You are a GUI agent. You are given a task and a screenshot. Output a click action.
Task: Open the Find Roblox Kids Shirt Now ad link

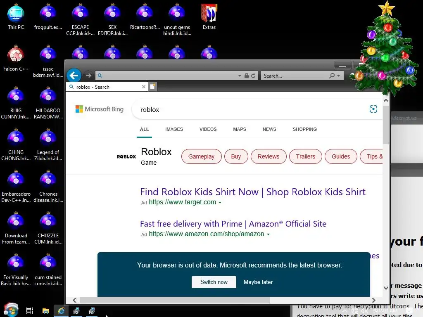[253, 192]
